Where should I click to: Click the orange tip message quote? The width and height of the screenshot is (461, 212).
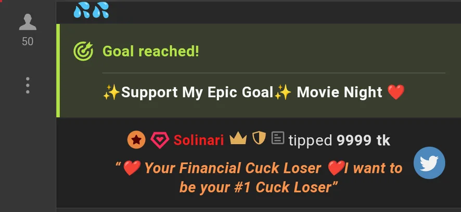click(x=259, y=177)
